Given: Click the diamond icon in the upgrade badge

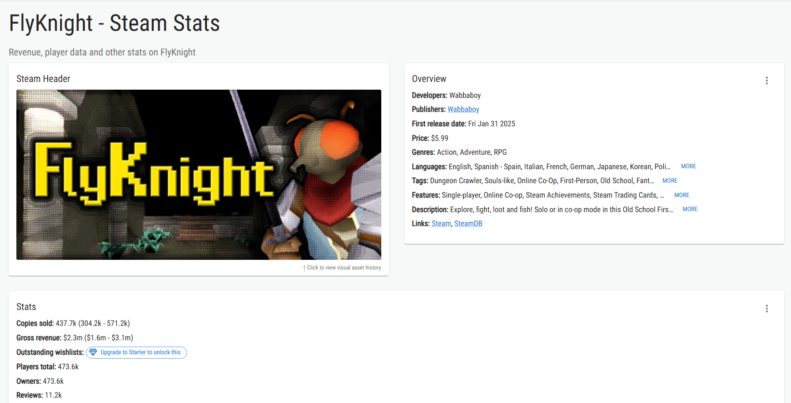Looking at the screenshot, I should 93,352.
